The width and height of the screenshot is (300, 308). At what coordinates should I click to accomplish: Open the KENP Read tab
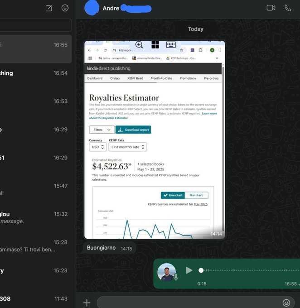click(135, 78)
